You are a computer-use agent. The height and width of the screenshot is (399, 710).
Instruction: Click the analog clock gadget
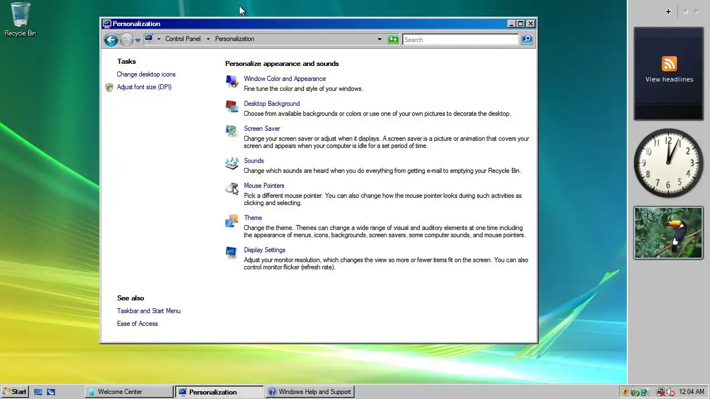click(668, 163)
